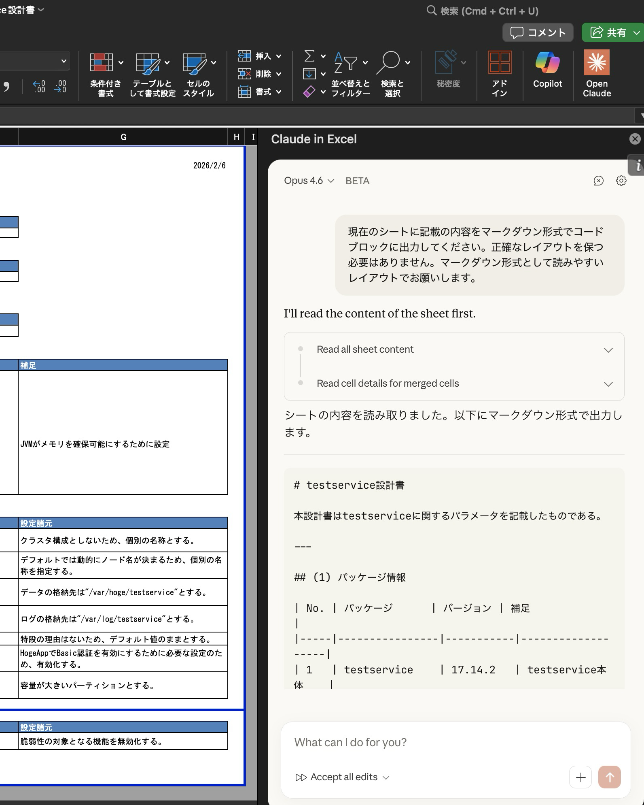Click the Delete cells (削除) icon

pos(244,74)
